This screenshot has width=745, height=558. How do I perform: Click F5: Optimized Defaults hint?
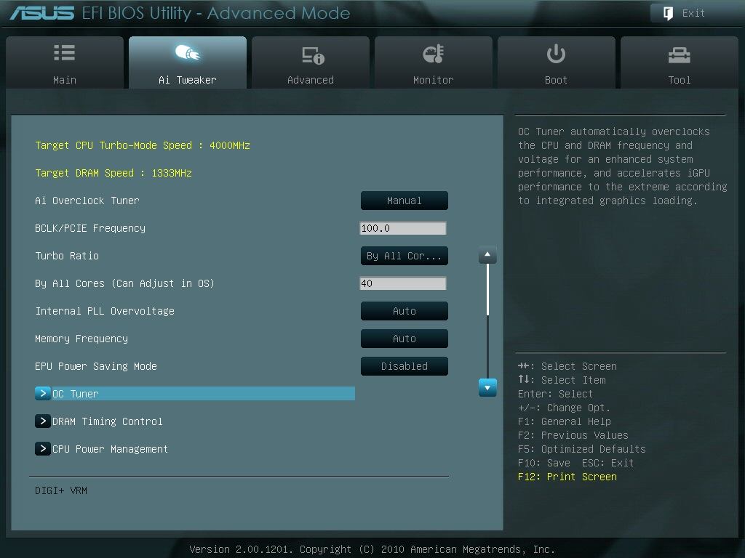pos(581,449)
